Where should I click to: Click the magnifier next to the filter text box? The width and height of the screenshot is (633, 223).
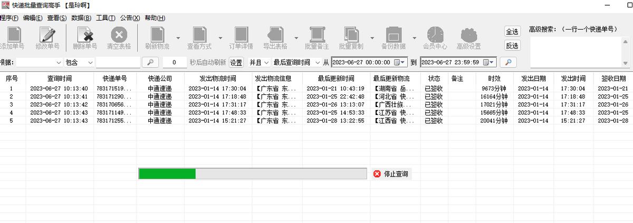coord(150,62)
